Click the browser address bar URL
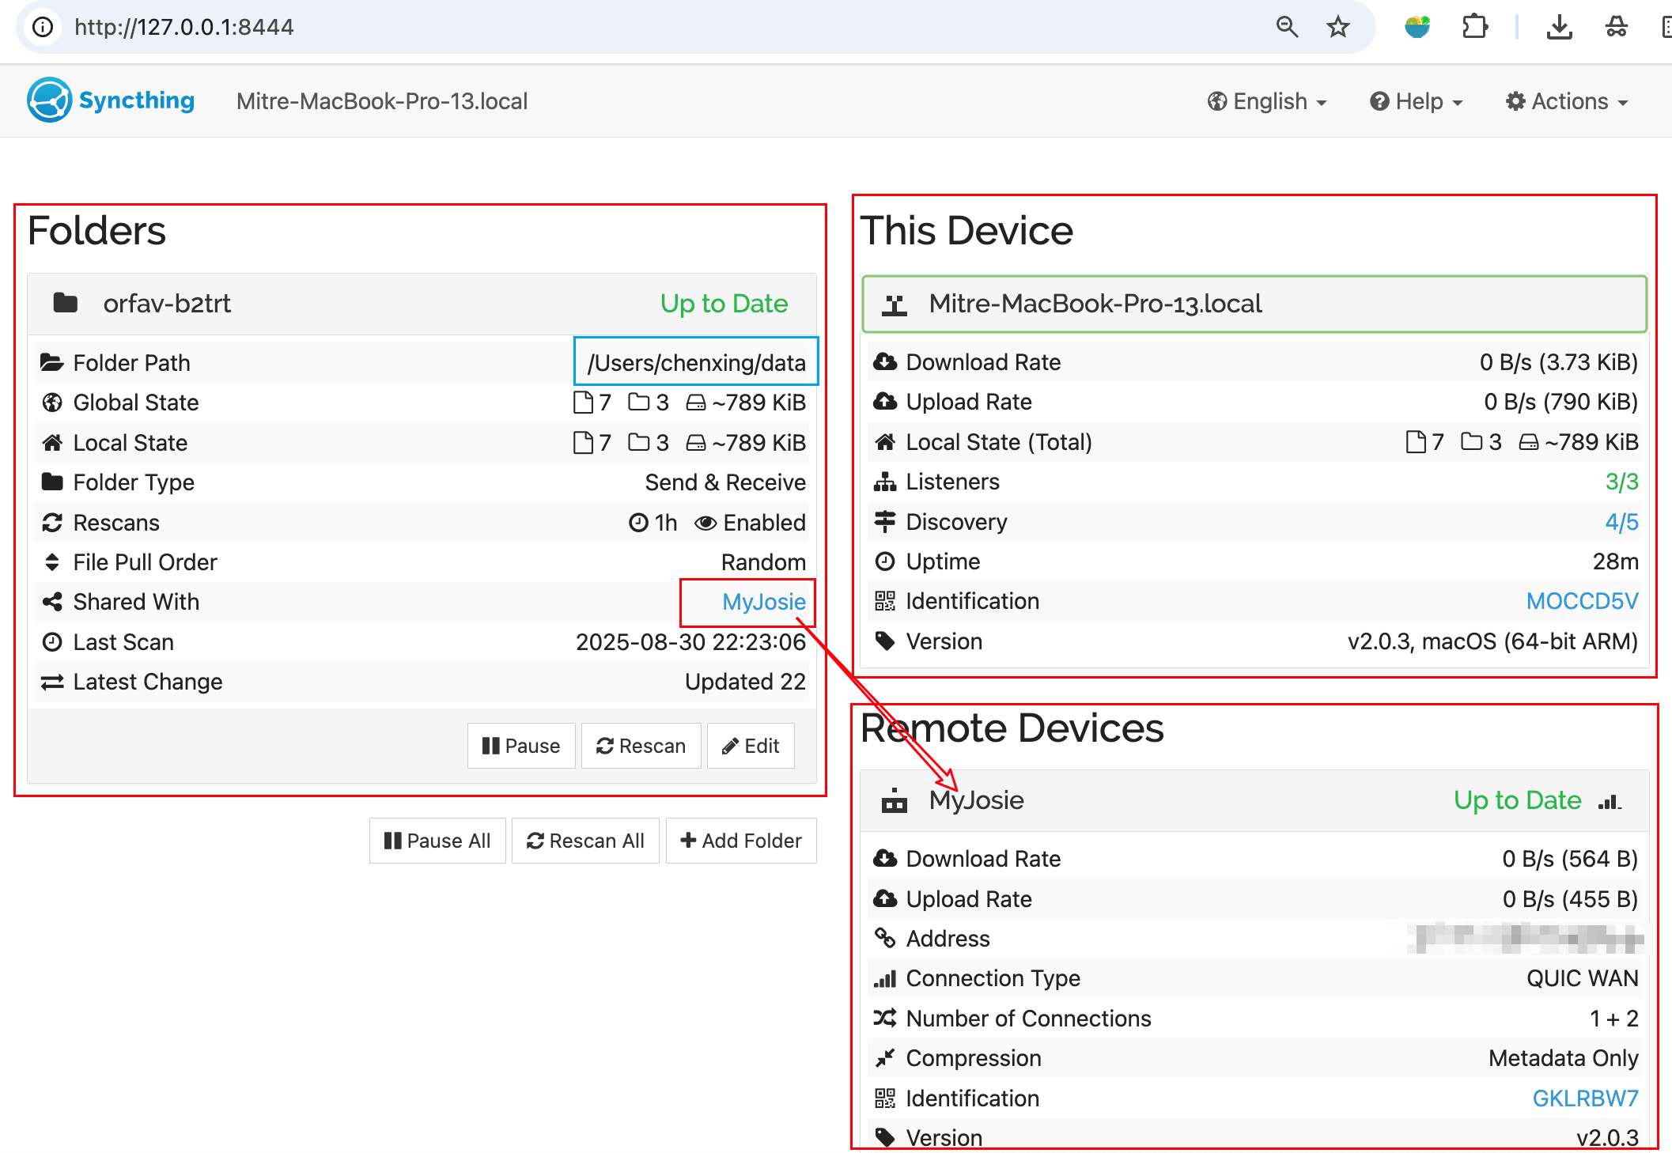This screenshot has height=1153, width=1672. pyautogui.click(x=184, y=28)
